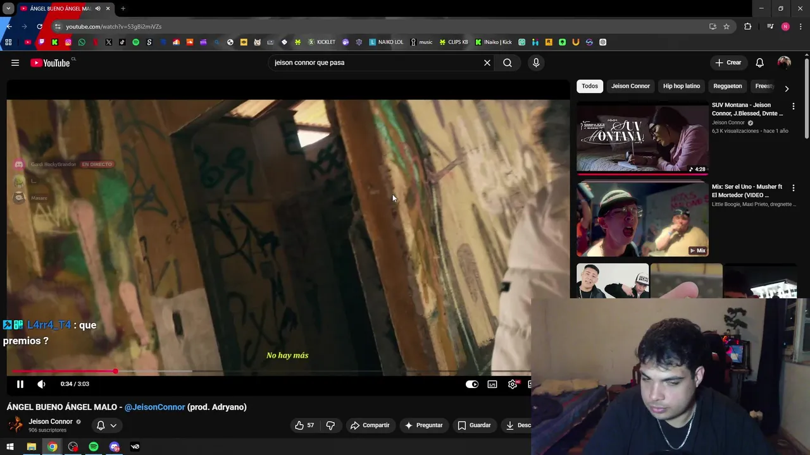Screen dimensions: 810x455
Task: Select the Todos filter chip
Action: coord(590,86)
